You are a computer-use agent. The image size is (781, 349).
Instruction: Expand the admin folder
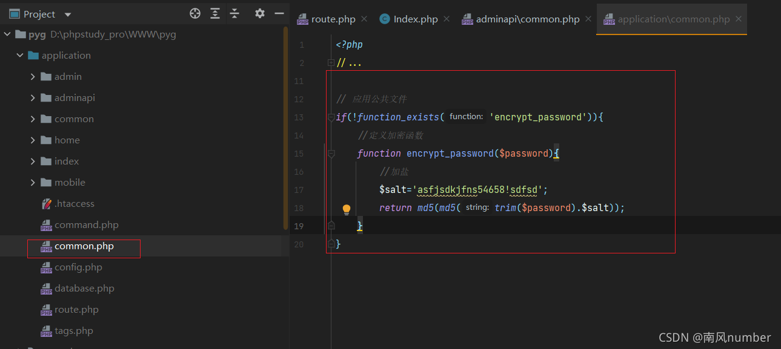pyautogui.click(x=33, y=77)
